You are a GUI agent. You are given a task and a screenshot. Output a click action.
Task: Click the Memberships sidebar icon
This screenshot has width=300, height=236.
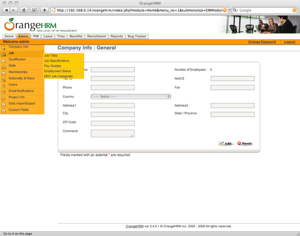[x=3, y=73]
